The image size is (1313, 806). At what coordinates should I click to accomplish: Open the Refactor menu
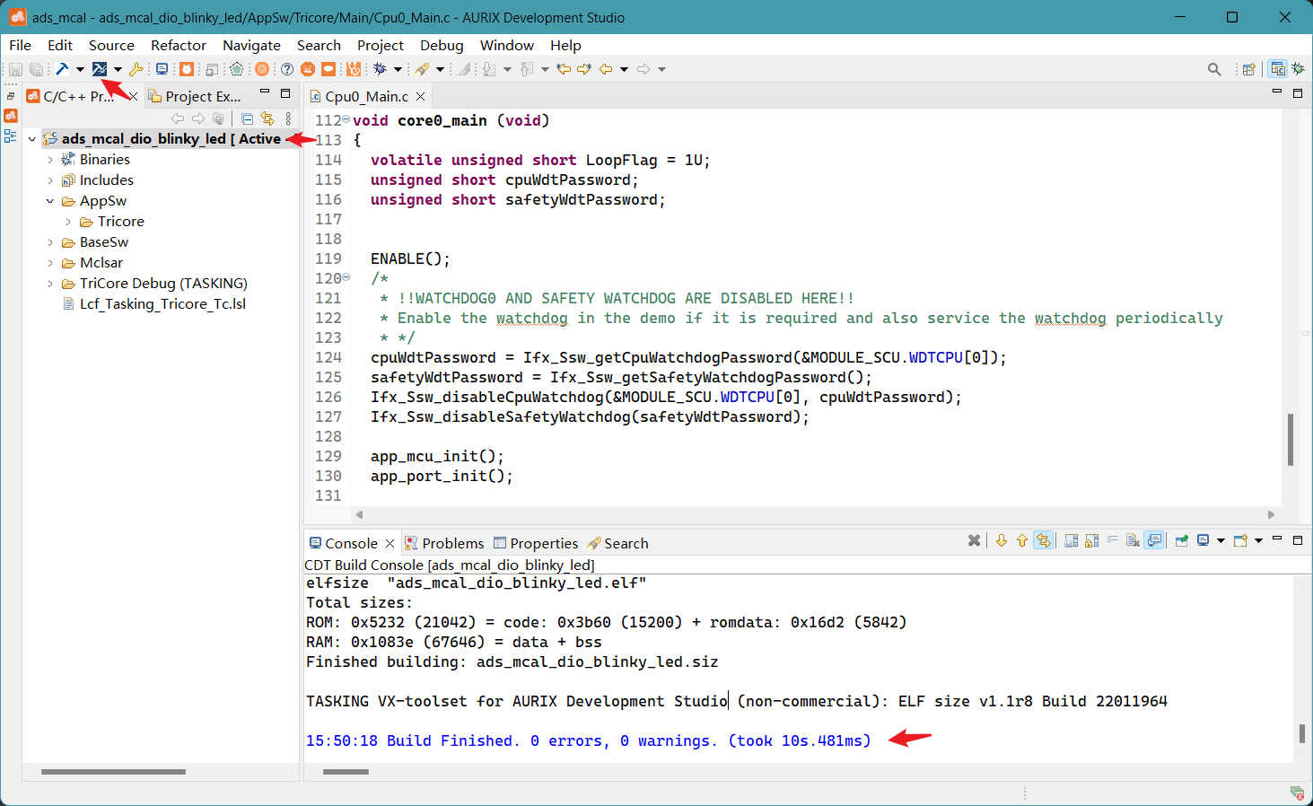(179, 45)
